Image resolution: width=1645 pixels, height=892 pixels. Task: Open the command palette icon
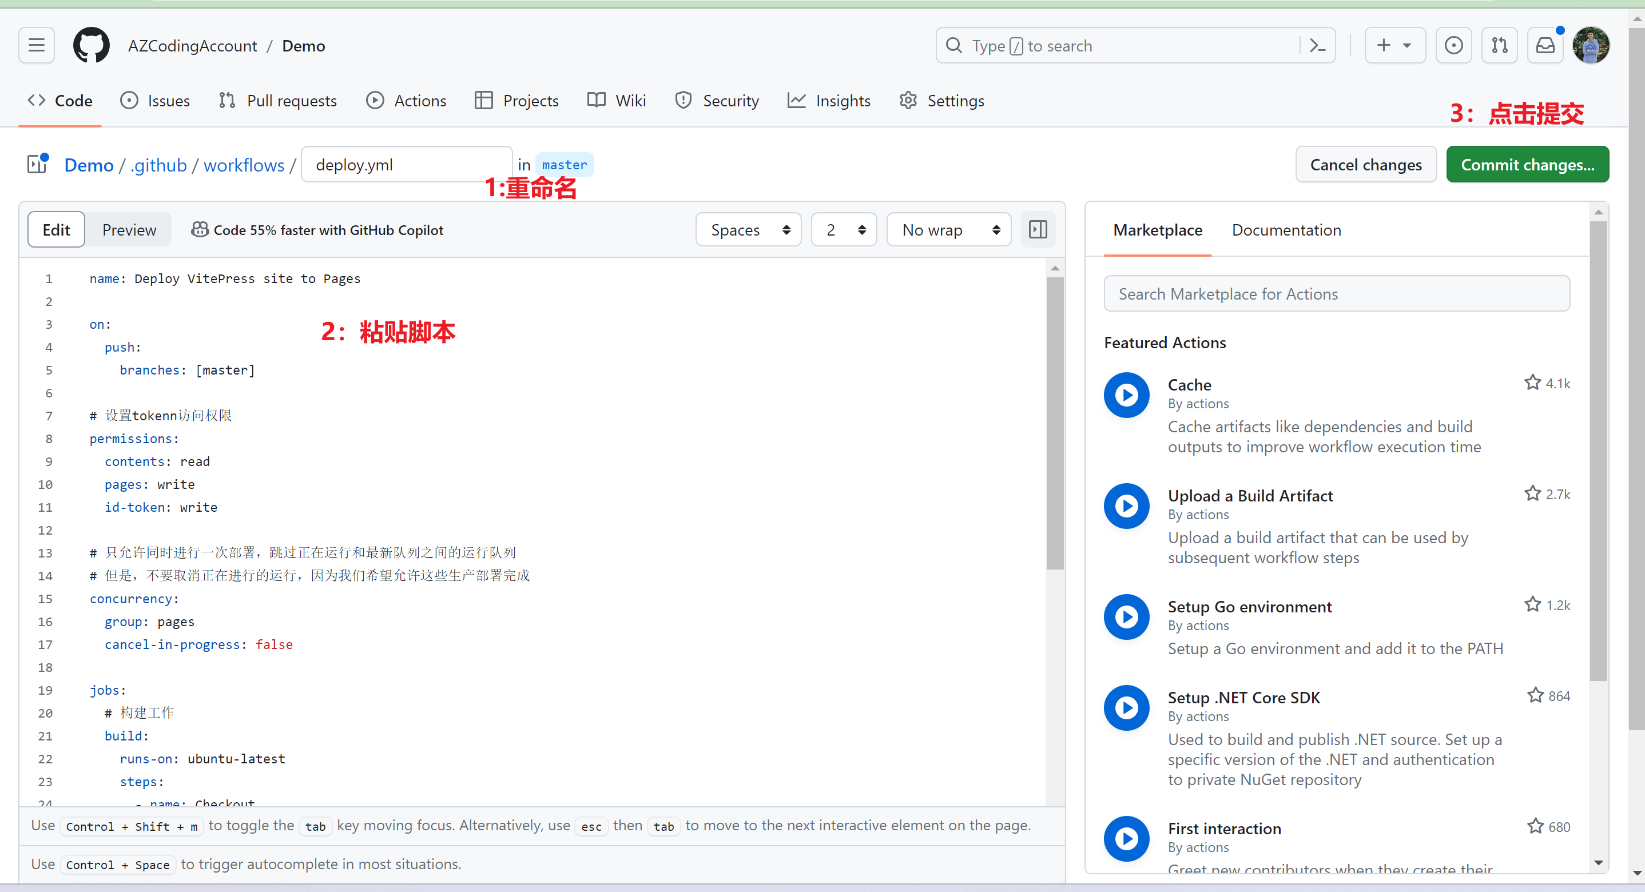coord(1317,45)
